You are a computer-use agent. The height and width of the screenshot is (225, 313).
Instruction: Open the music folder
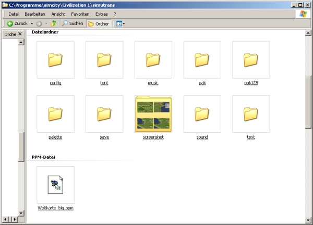(x=153, y=60)
